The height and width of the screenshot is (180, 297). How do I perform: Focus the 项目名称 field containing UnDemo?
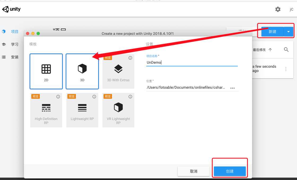click(x=192, y=62)
